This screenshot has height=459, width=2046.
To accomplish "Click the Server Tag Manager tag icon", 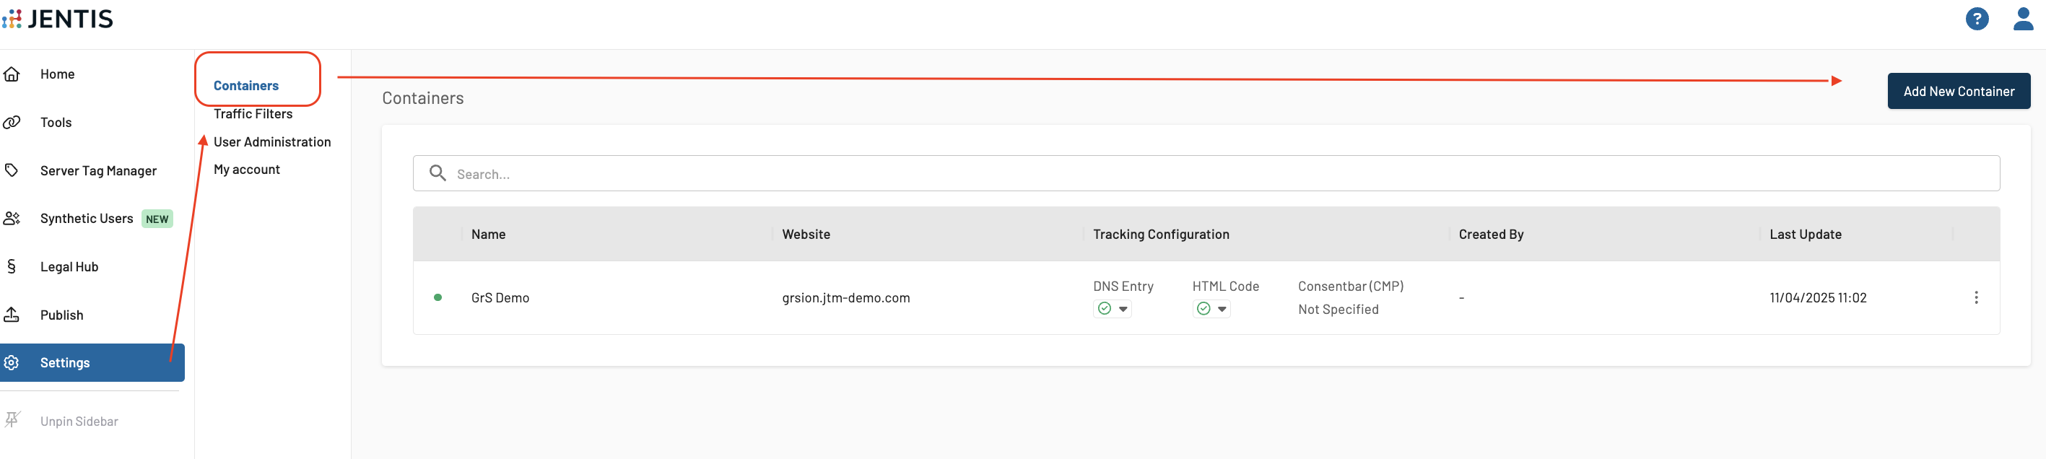I will point(12,171).
